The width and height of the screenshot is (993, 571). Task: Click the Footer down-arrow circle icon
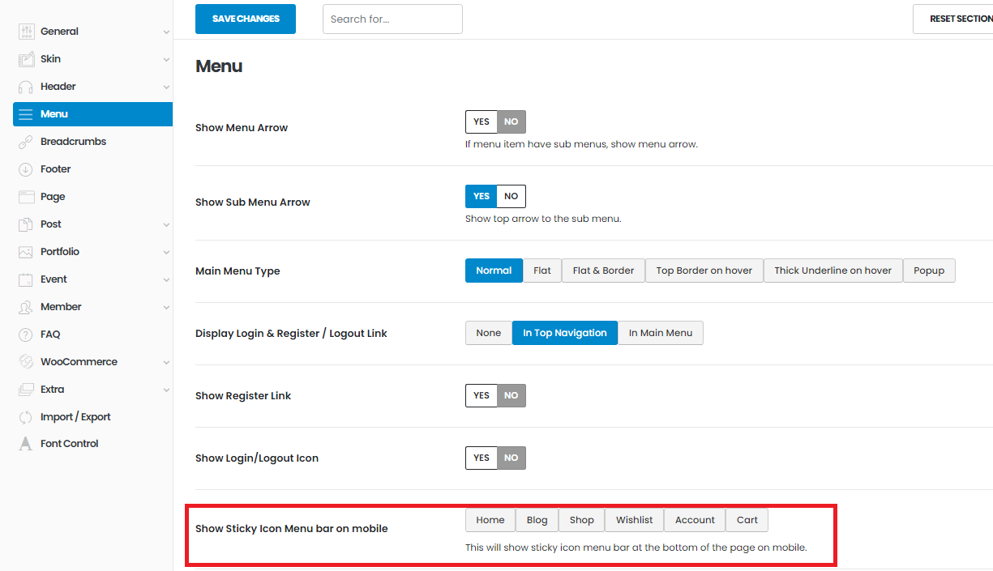tap(26, 169)
